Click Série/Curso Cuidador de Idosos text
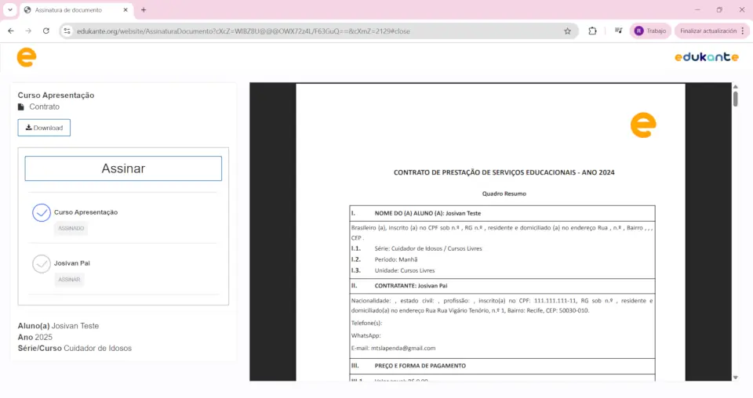This screenshot has width=753, height=398. pos(75,348)
